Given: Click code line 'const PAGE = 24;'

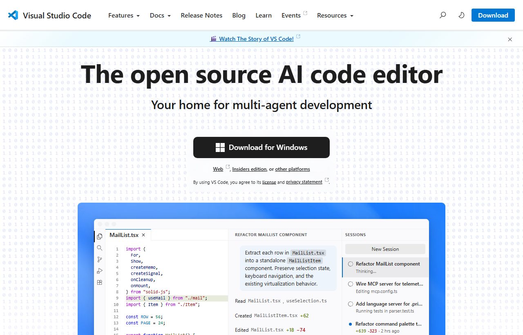Looking at the screenshot, I should (146, 323).
